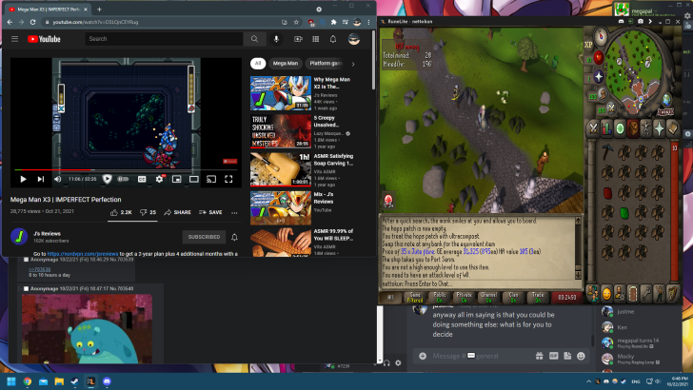
Task: Toggle closed captions on the video
Action: 142,179
